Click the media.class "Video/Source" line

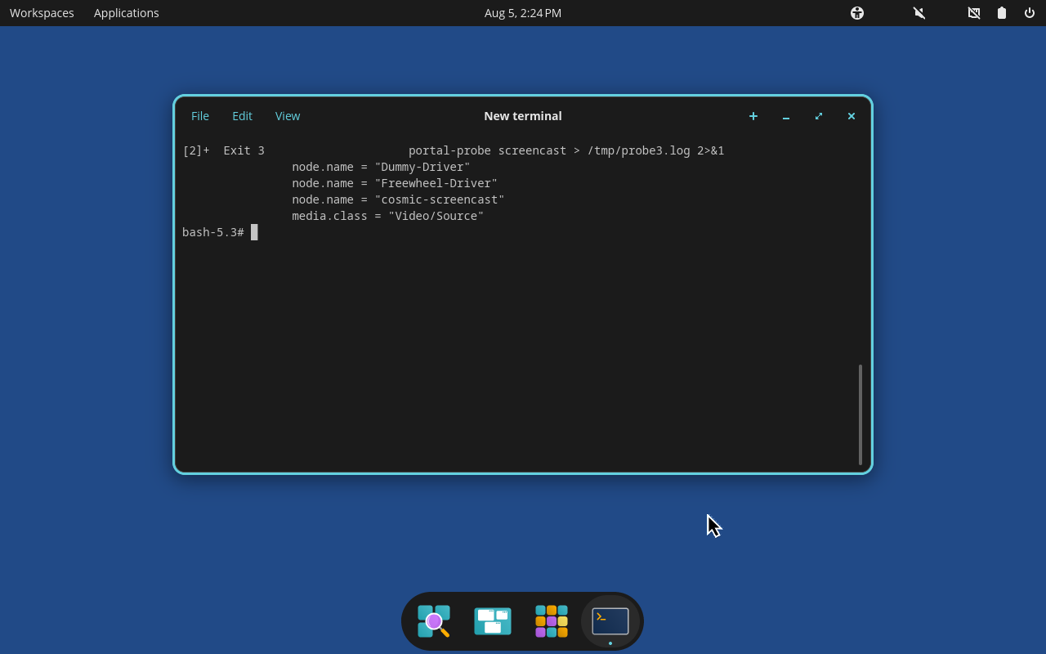[x=388, y=216]
